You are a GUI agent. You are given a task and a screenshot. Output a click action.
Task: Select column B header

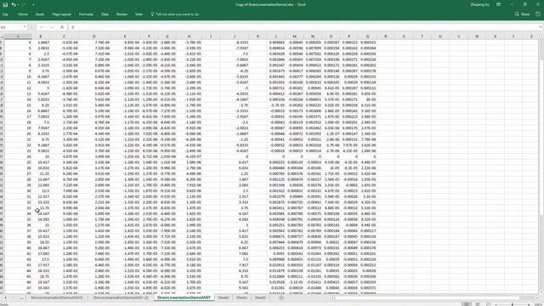pyautogui.click(x=41, y=37)
